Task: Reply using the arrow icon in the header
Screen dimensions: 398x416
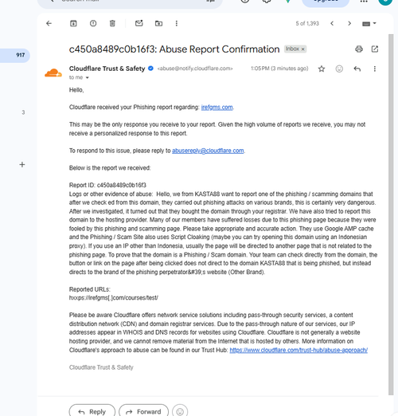Action: 357,69
